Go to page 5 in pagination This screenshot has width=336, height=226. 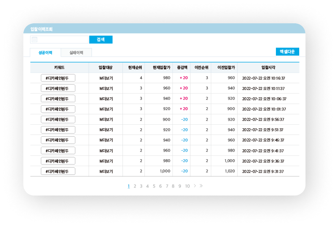[x=154, y=186]
